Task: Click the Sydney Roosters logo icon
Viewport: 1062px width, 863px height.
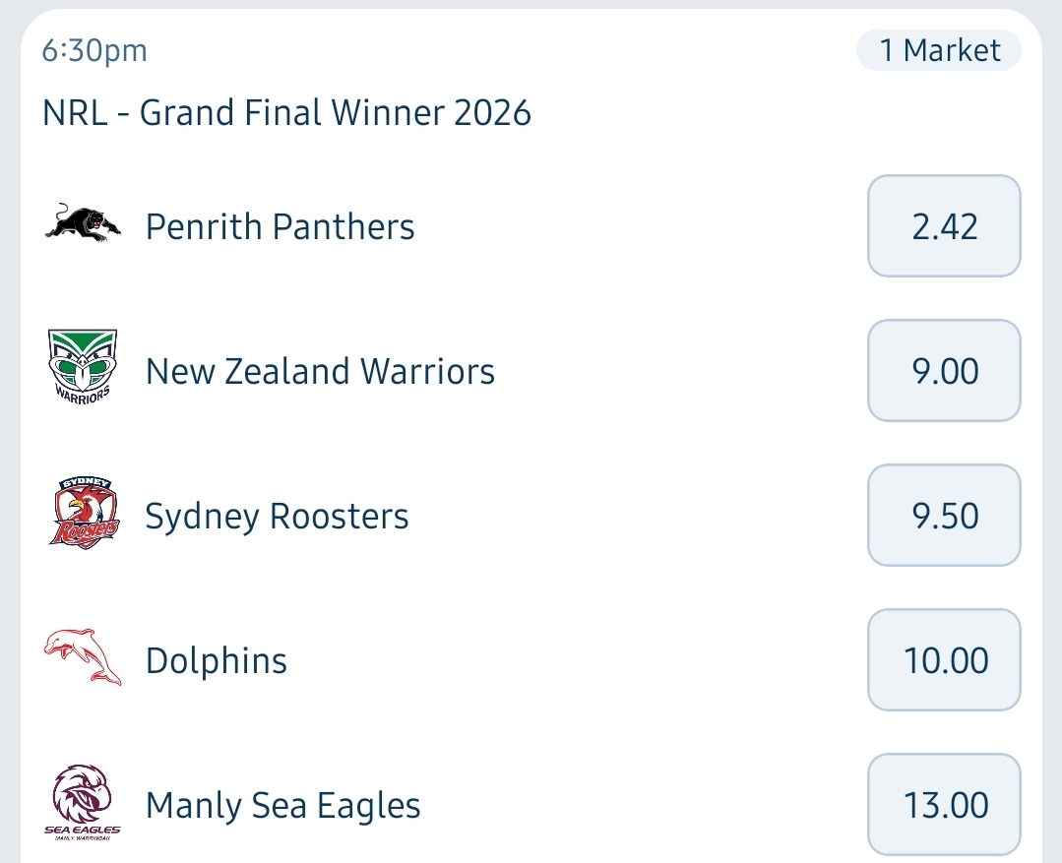Action: 84,513
